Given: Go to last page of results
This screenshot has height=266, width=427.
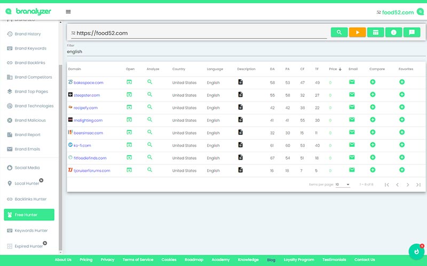Looking at the screenshot, I should tap(418, 185).
